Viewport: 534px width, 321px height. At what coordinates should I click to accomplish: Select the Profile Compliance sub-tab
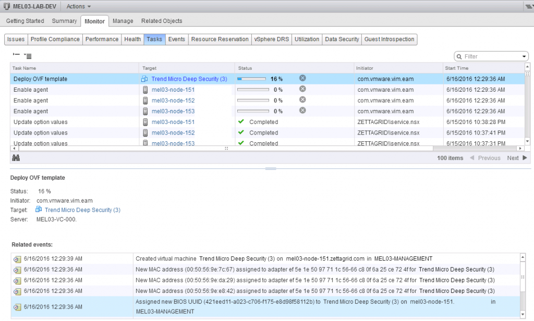tap(55, 39)
